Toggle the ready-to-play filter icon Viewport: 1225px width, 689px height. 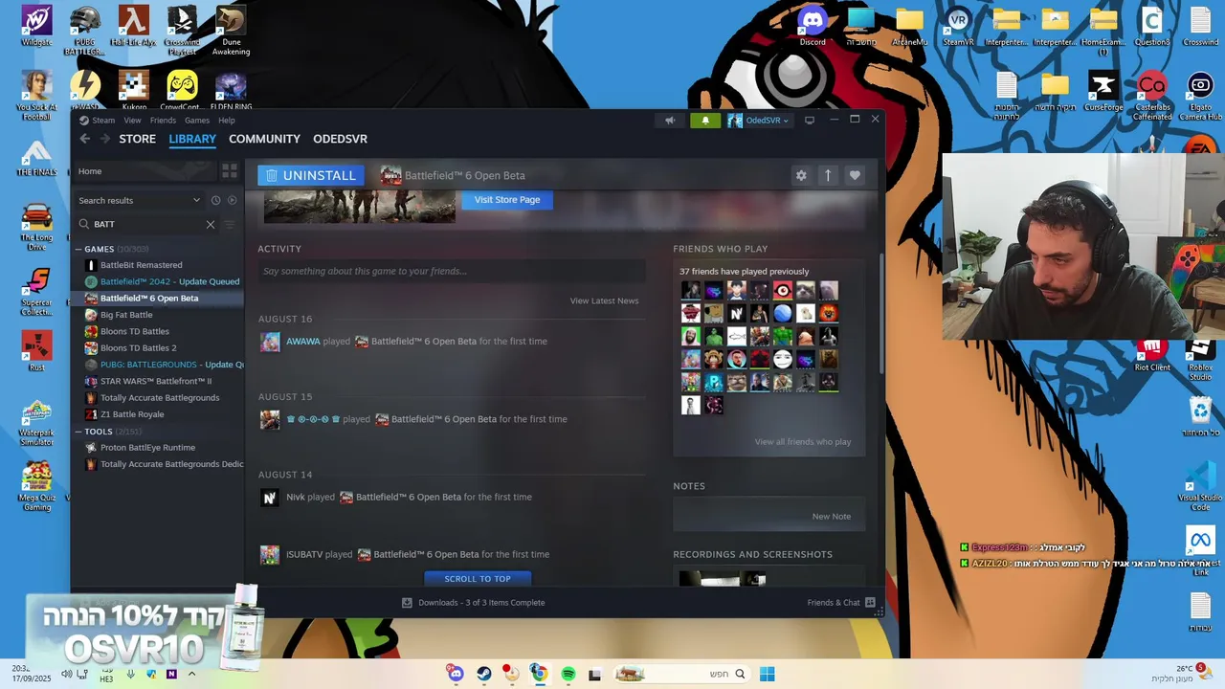[x=232, y=200]
